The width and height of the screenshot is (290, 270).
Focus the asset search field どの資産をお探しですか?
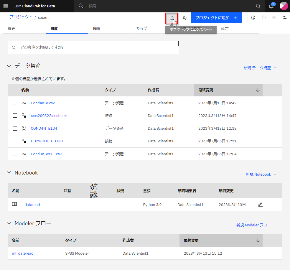pyautogui.click(x=93, y=47)
